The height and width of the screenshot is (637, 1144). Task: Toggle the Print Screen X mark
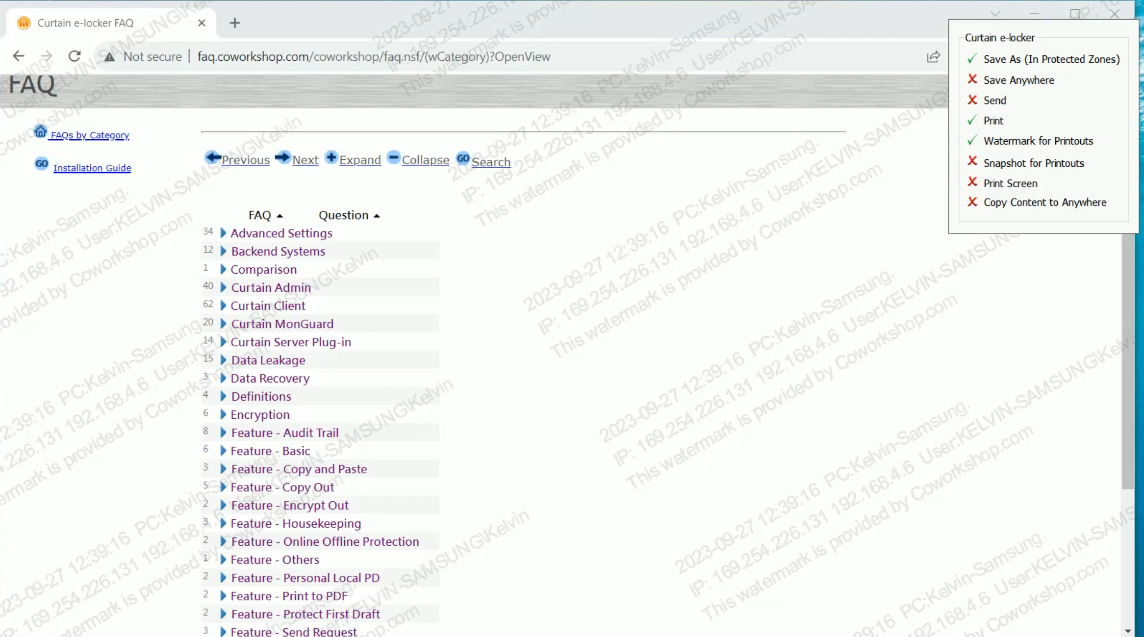[972, 182]
